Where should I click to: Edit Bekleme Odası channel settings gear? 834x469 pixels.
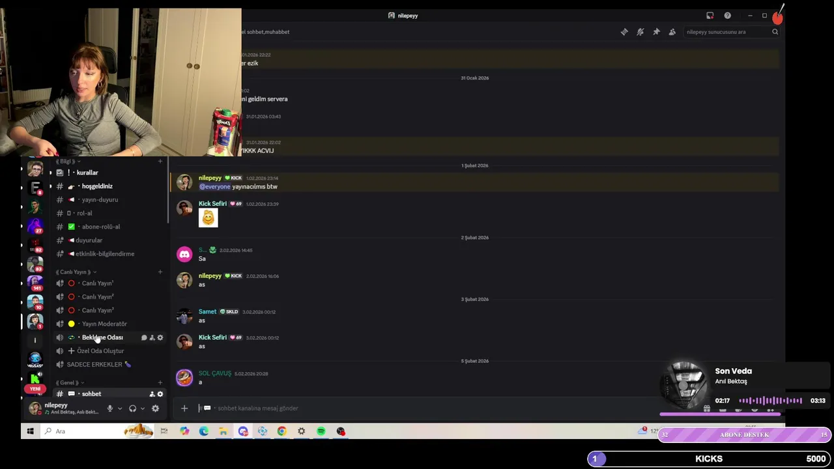coord(160,337)
